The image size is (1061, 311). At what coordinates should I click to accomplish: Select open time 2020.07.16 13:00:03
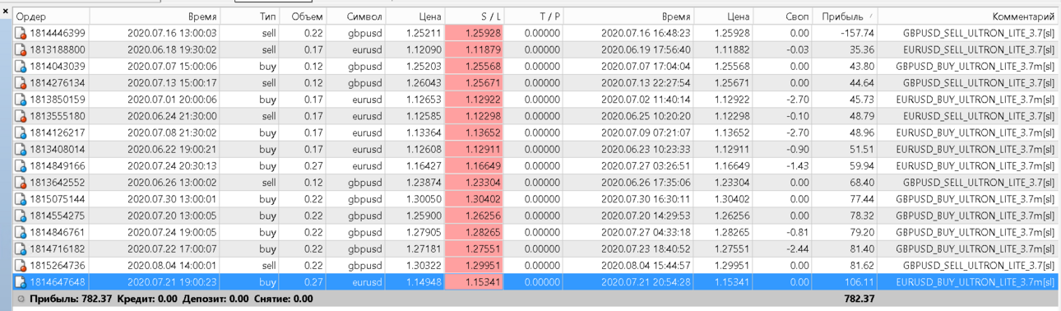172,34
